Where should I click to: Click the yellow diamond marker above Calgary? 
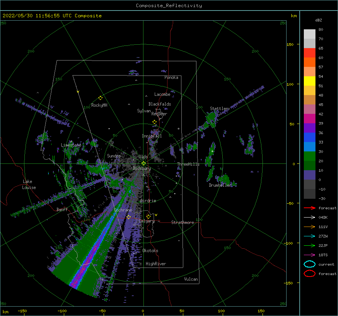click(x=148, y=216)
